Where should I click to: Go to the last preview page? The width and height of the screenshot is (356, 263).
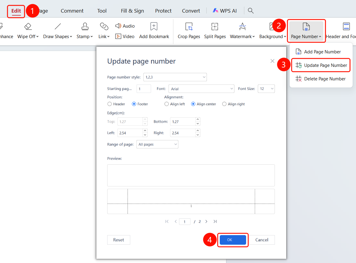pos(215,221)
